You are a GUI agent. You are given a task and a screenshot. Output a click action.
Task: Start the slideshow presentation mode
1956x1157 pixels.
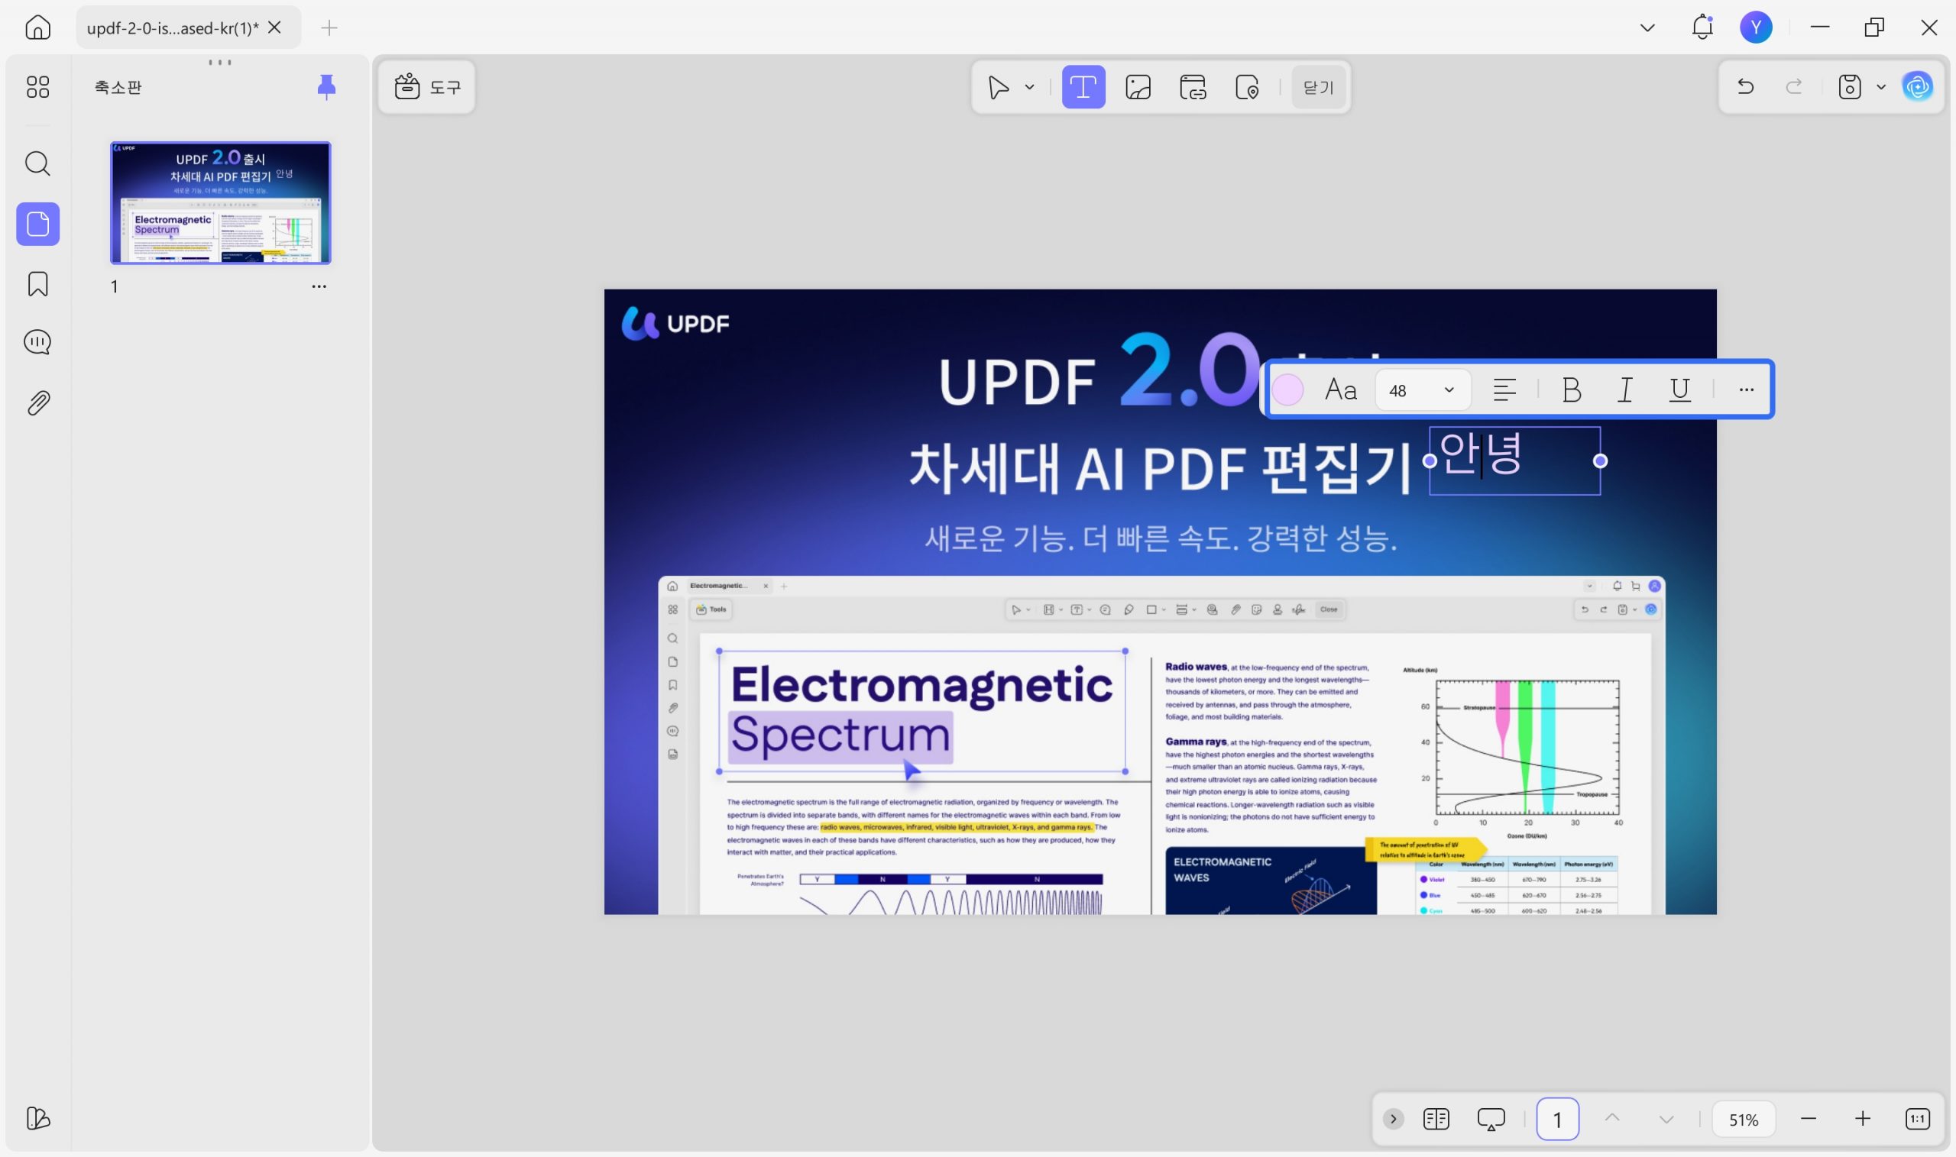(x=1491, y=1120)
